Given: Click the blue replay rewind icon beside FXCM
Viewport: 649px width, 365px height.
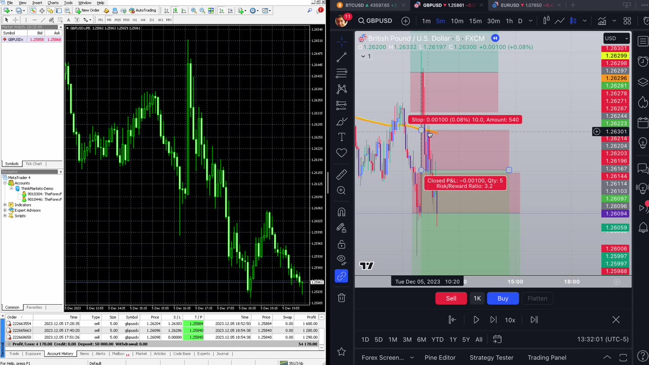Looking at the screenshot, I should click(x=495, y=39).
